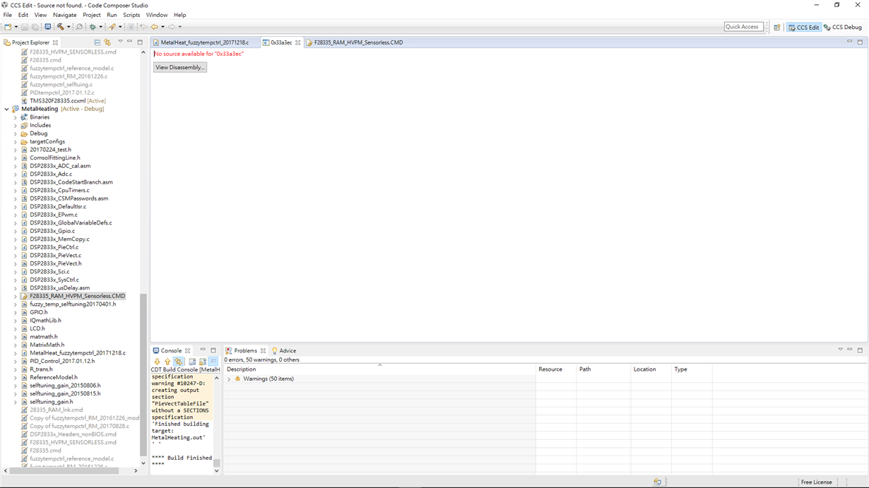Select the external tools wand icon
This screenshot has height=488, width=869.
[113, 26]
